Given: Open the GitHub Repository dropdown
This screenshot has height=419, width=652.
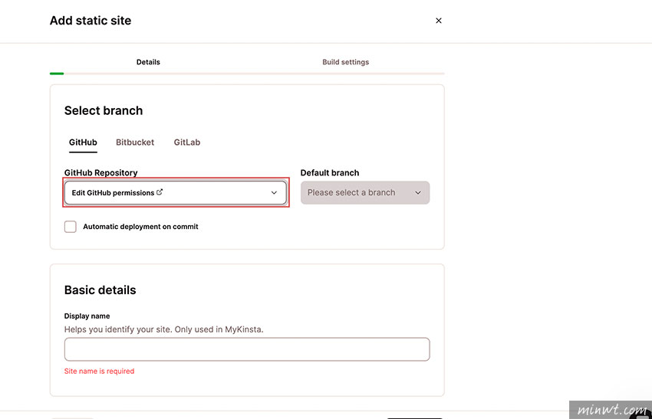Looking at the screenshot, I should tap(176, 193).
